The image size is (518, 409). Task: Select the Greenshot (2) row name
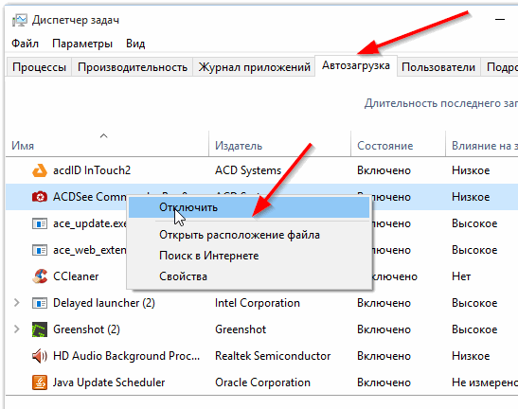[86, 329]
